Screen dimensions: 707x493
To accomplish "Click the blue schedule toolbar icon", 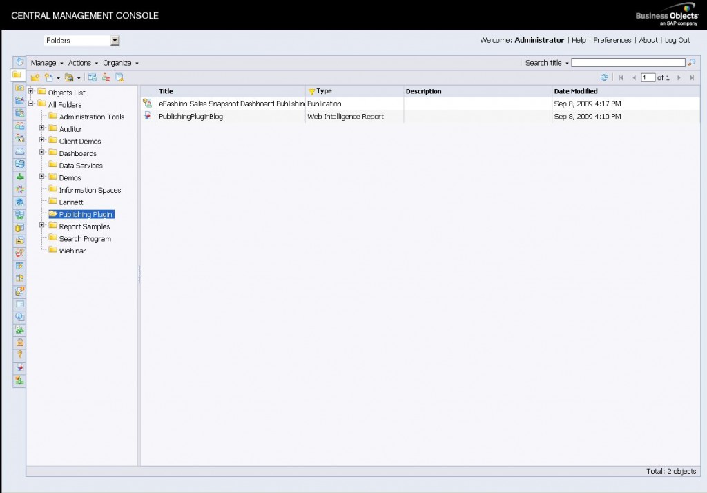I will 93,77.
